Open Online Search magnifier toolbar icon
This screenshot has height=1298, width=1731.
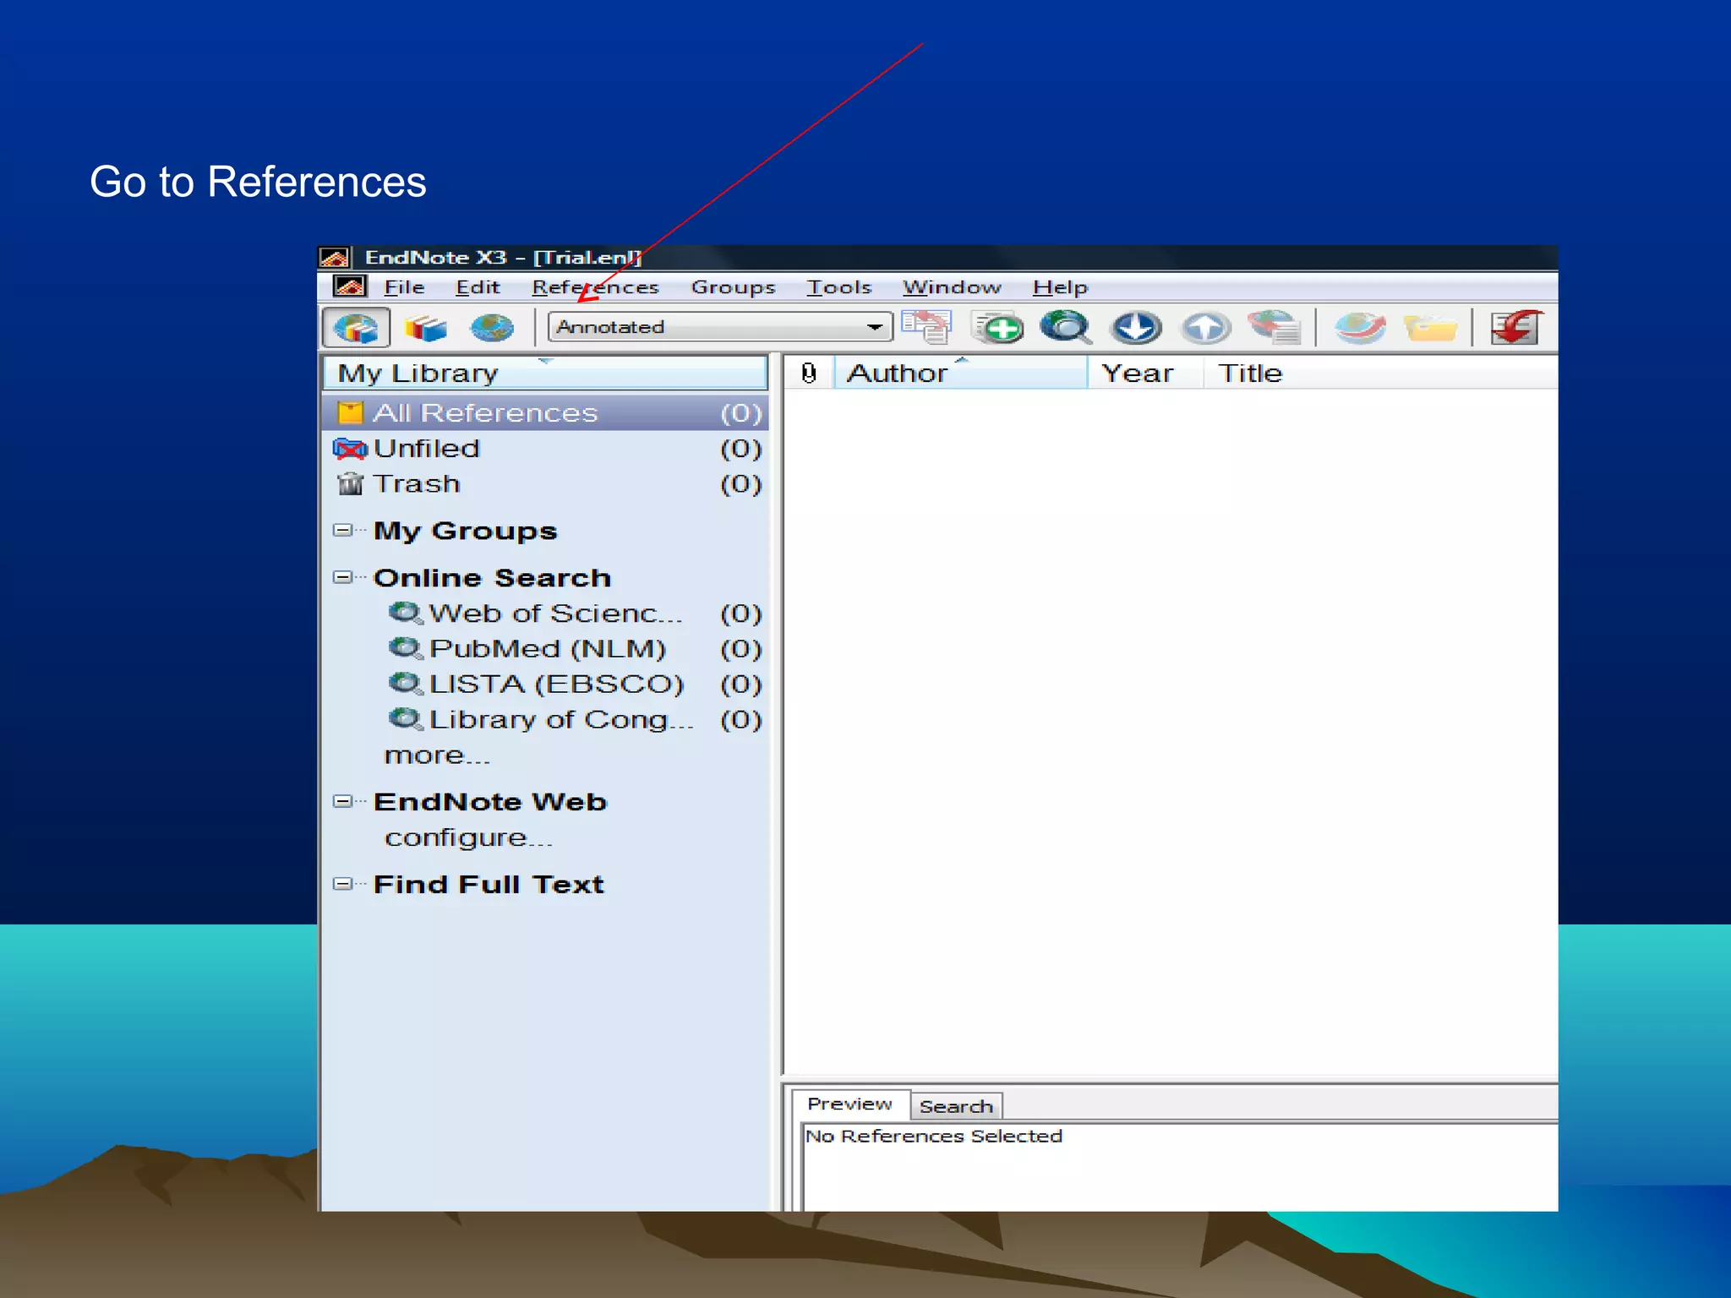(1066, 328)
